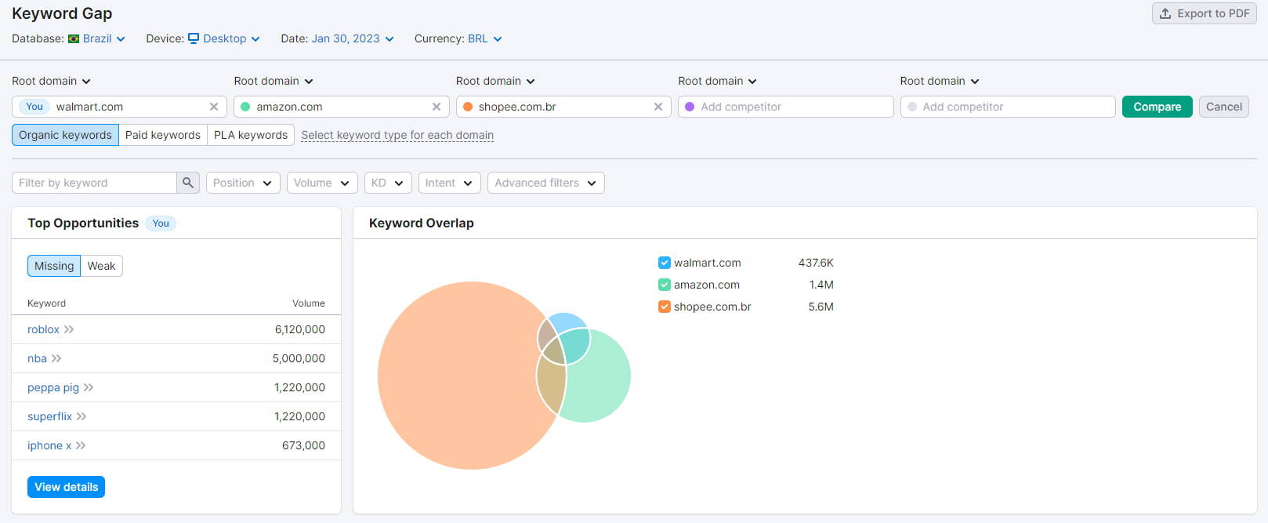This screenshot has width=1268, height=523.
Task: Open the Device Desktop dropdown
Action: tap(224, 38)
